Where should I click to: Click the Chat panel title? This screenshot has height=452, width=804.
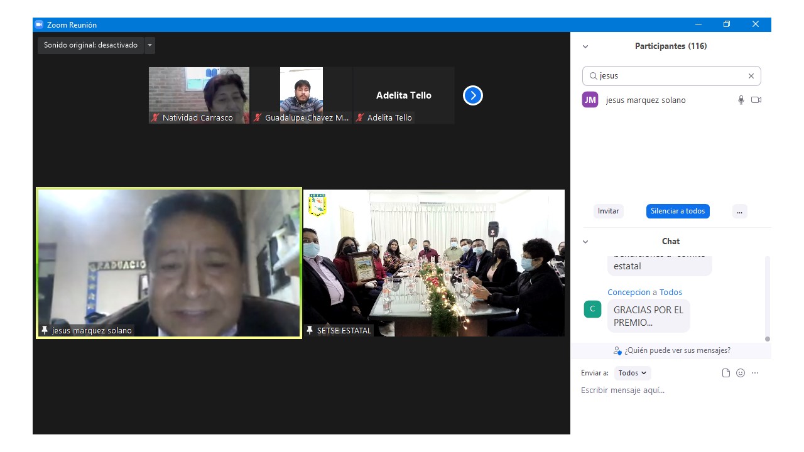point(671,242)
